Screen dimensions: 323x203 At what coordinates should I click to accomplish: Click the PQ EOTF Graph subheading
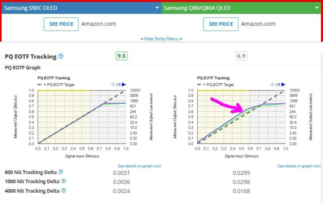(23, 68)
